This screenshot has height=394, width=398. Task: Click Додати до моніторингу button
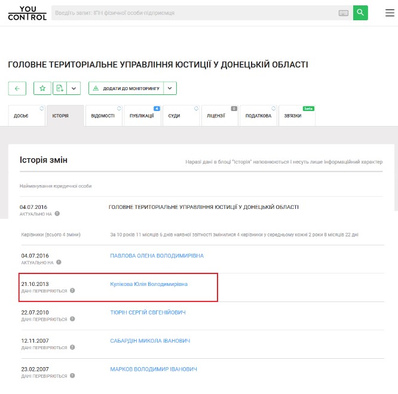point(126,88)
